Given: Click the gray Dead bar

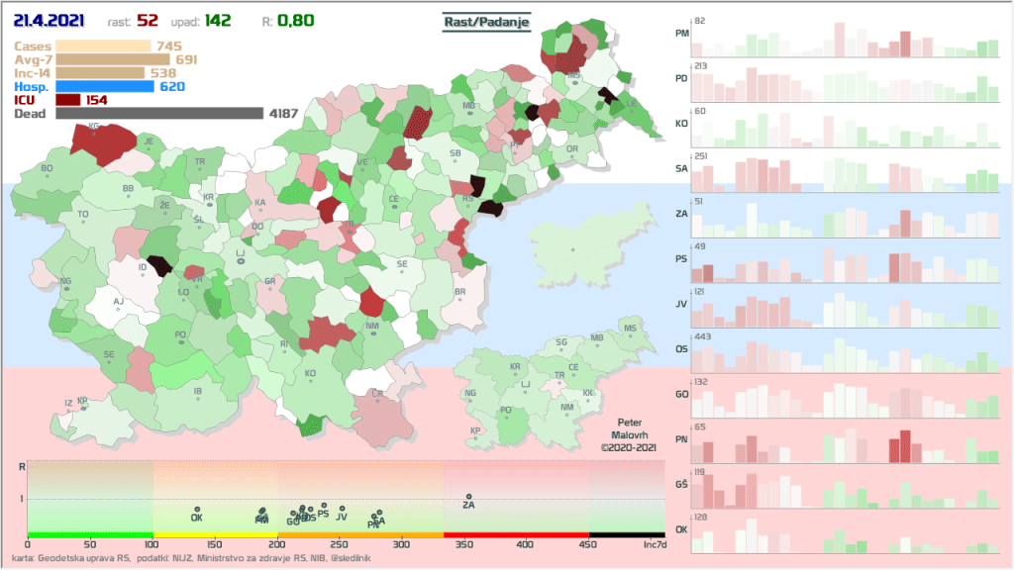Looking at the screenshot, I should click(x=158, y=114).
